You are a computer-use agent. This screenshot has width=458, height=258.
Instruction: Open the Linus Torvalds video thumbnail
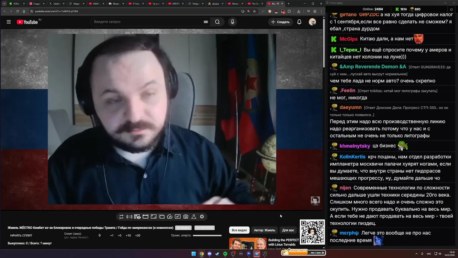click(248, 243)
